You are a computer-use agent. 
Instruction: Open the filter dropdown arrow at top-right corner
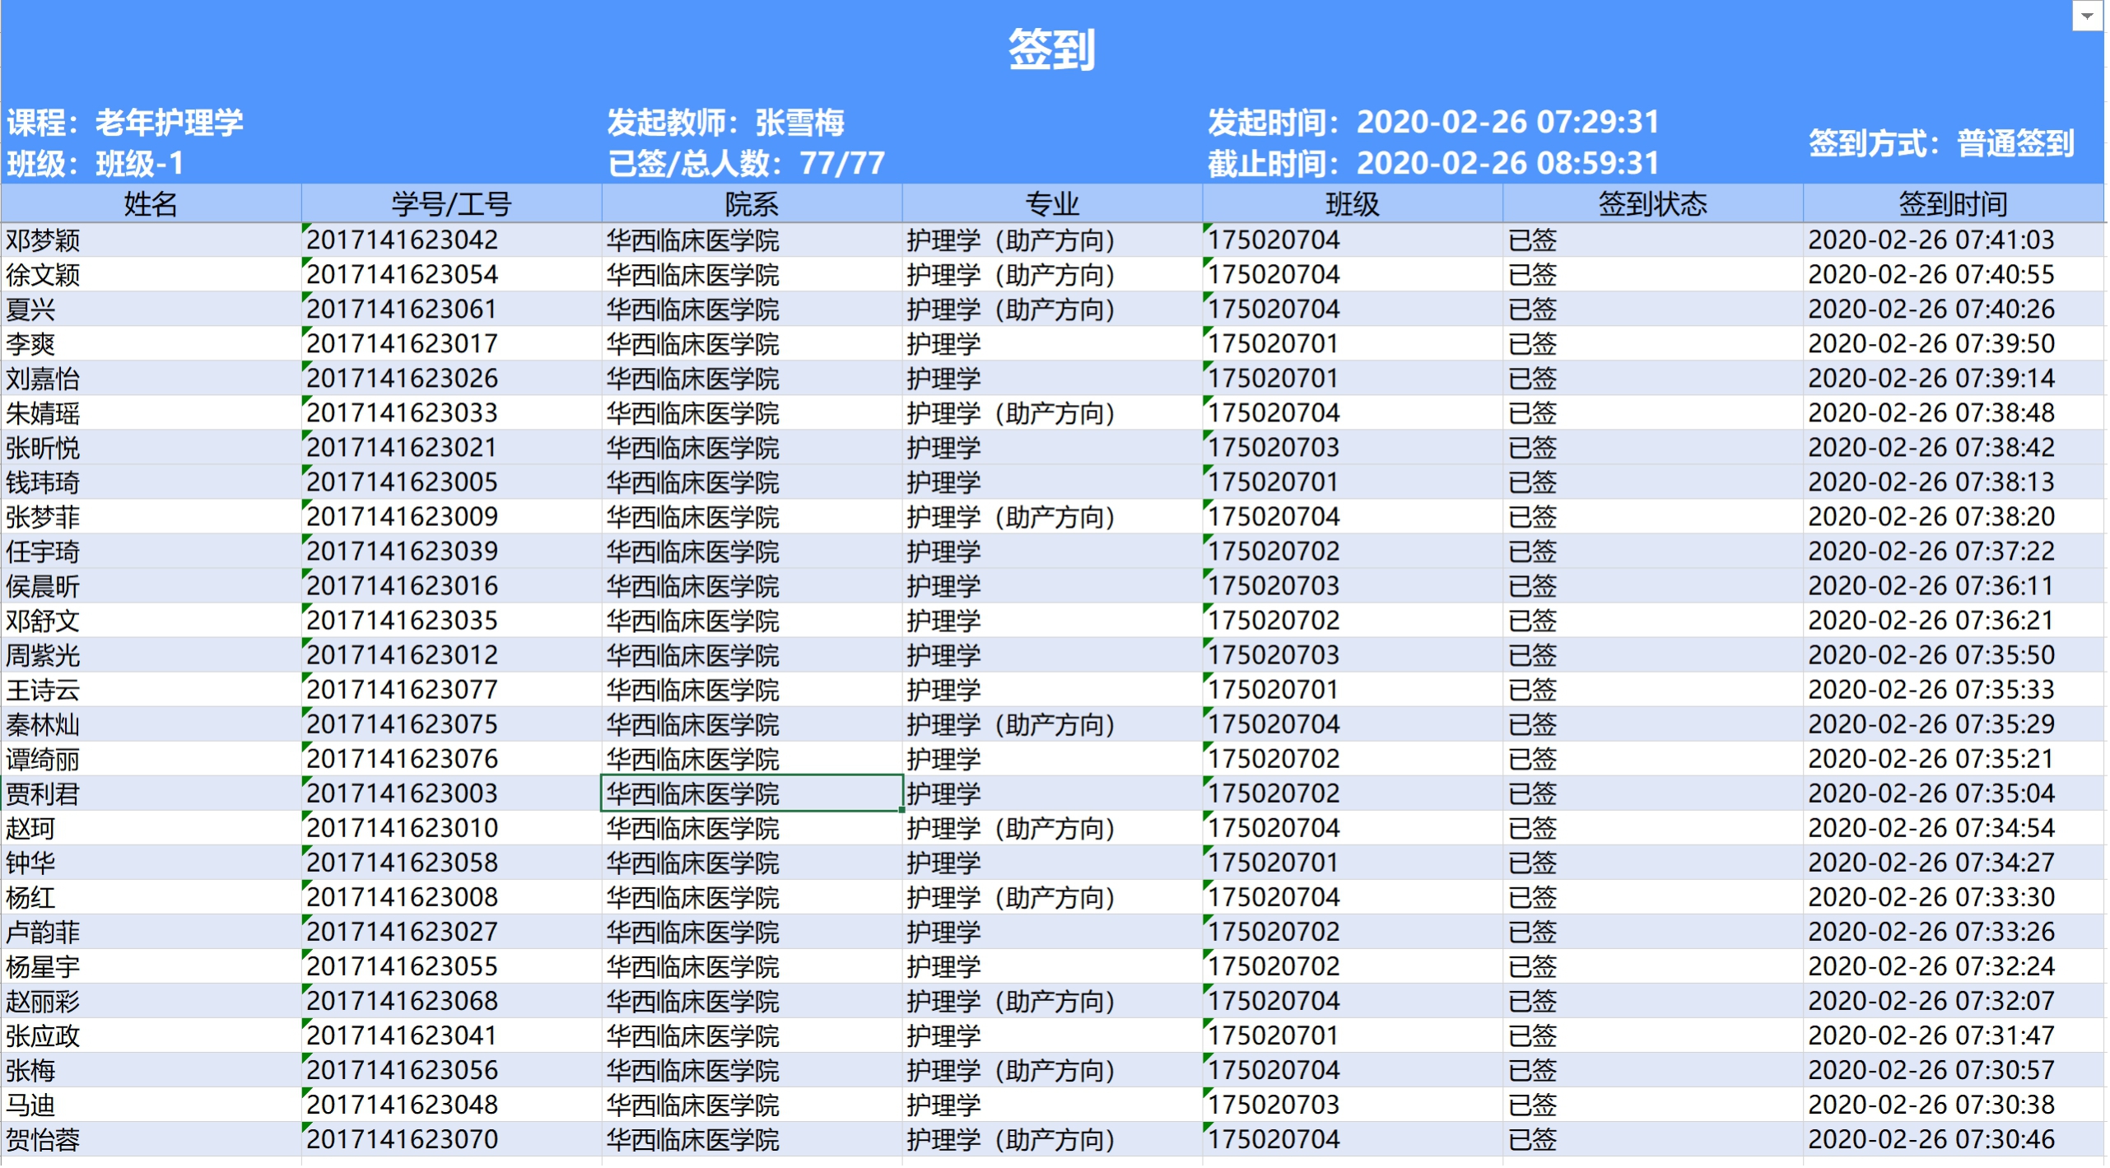coord(2089,16)
